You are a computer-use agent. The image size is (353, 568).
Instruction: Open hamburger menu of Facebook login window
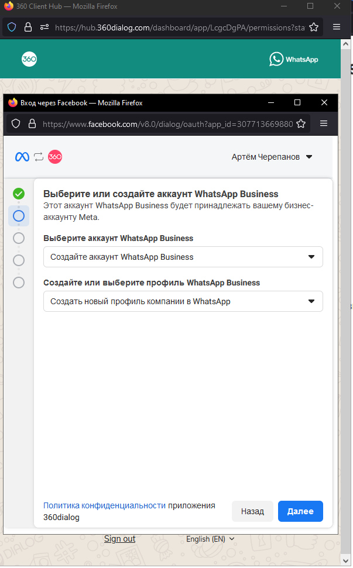324,123
